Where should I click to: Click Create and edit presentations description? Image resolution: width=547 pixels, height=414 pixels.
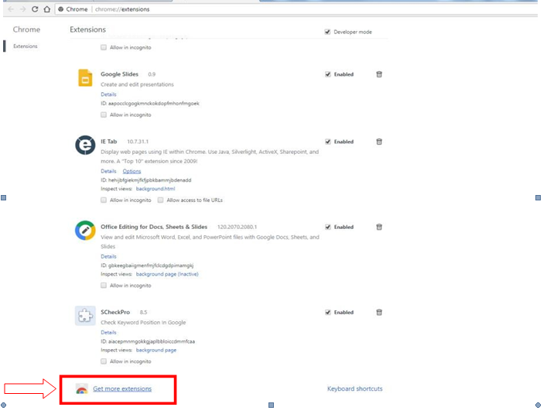coord(137,84)
